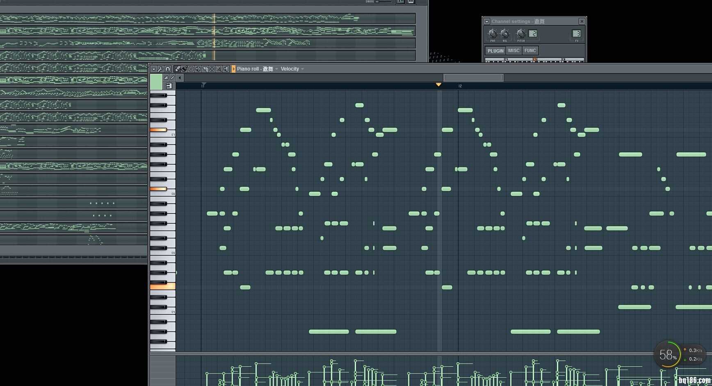This screenshot has height=386, width=712.
Task: Click the PAN knob in Channel settings
Action: pyautogui.click(x=493, y=34)
